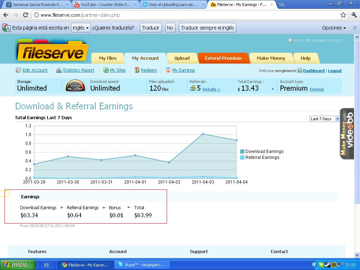Click the Traducir button

pyautogui.click(x=150, y=28)
